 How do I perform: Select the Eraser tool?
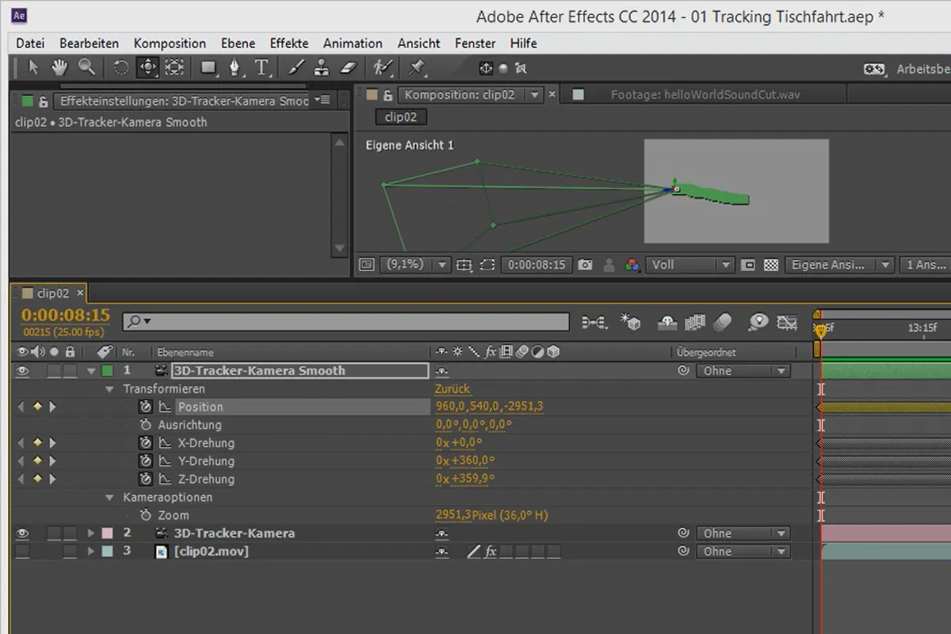tap(349, 67)
